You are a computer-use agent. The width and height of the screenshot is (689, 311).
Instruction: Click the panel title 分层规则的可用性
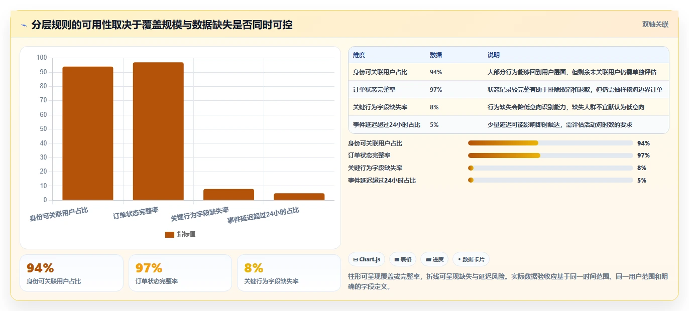coord(163,25)
